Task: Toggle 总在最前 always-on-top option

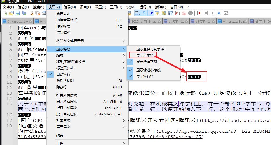Action: tap(87, 13)
